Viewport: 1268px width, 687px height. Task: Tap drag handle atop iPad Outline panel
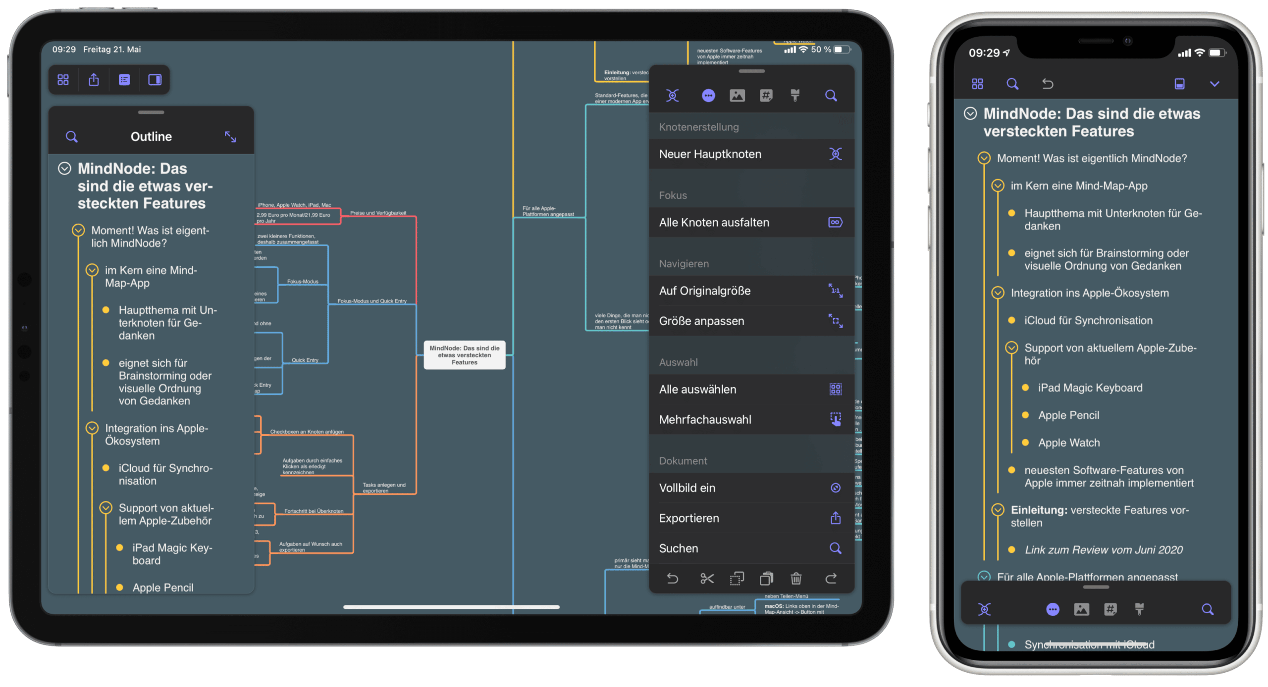[x=151, y=112]
